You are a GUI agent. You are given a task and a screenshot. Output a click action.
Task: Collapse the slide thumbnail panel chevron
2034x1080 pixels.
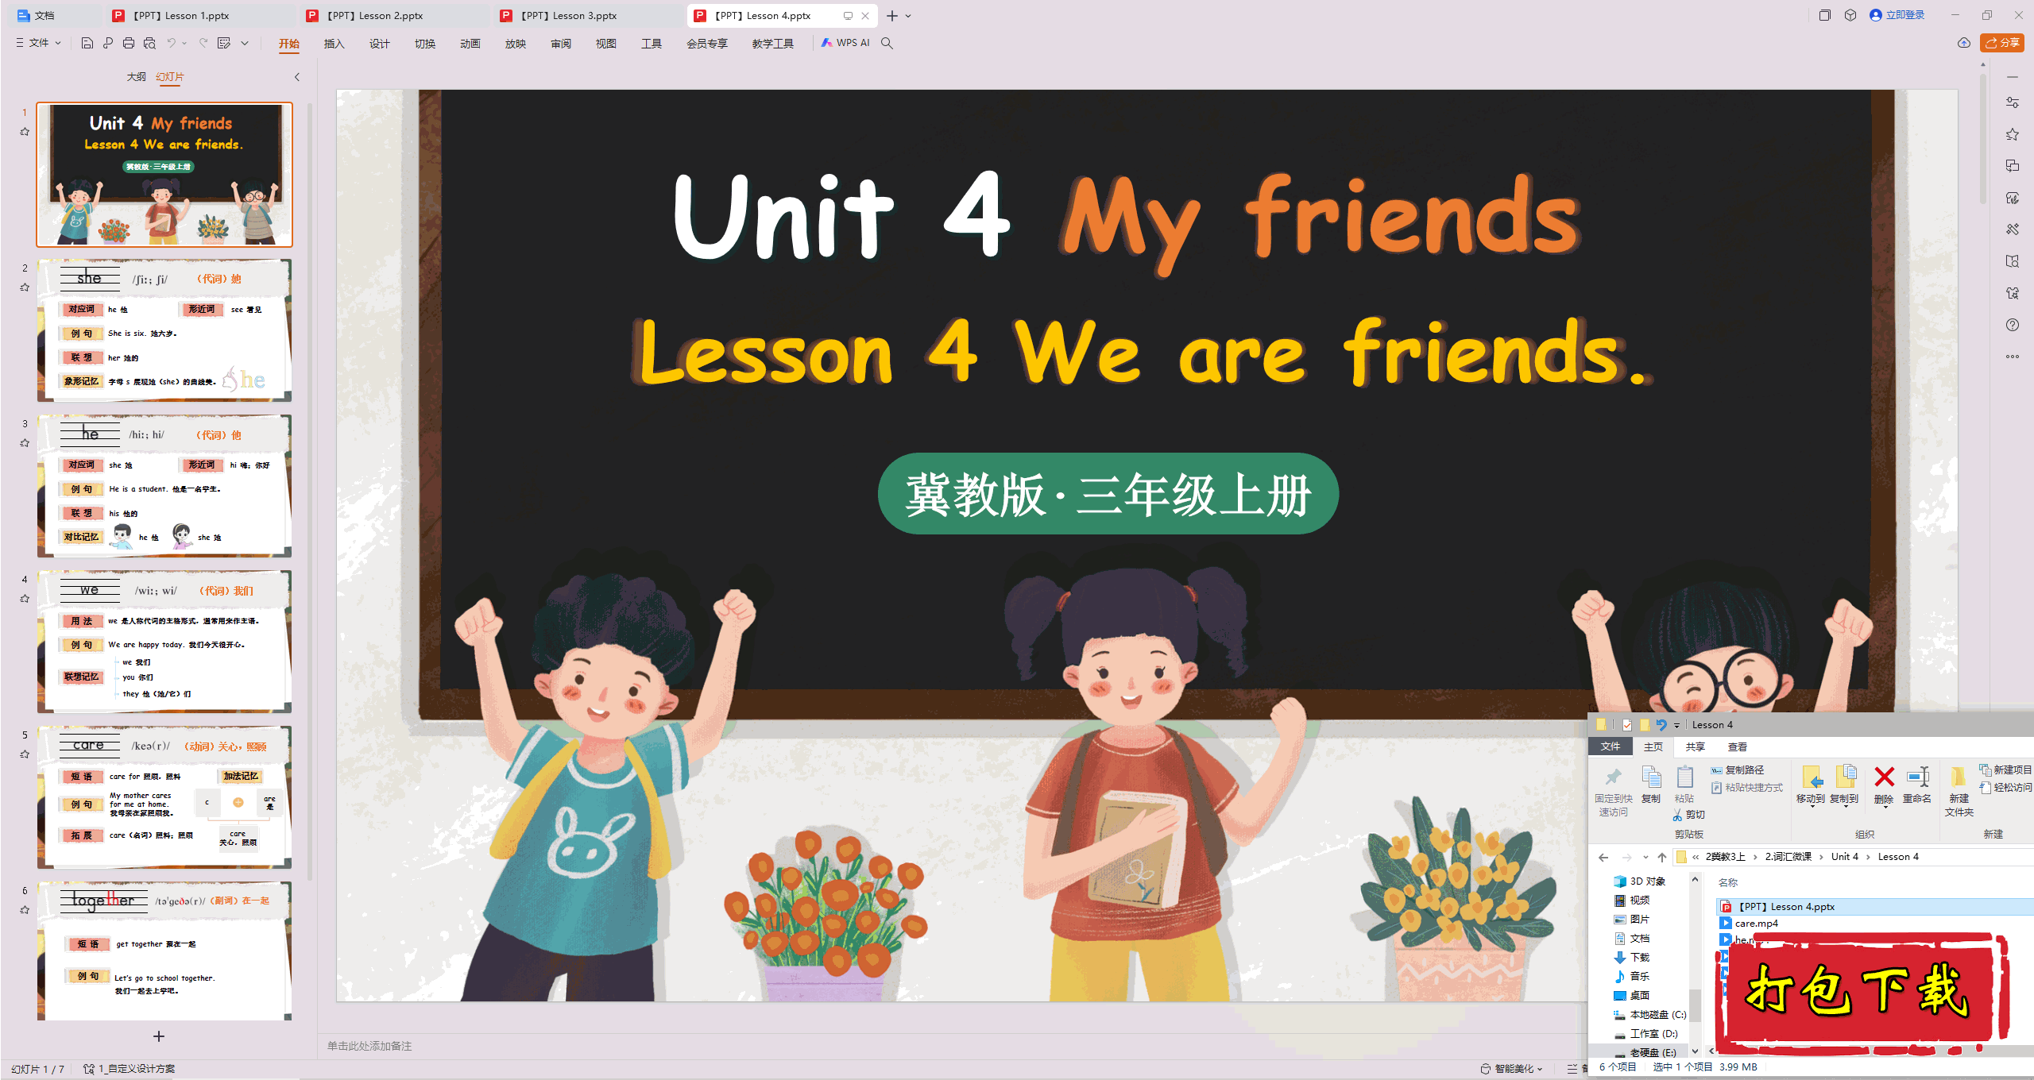pyautogui.click(x=297, y=77)
